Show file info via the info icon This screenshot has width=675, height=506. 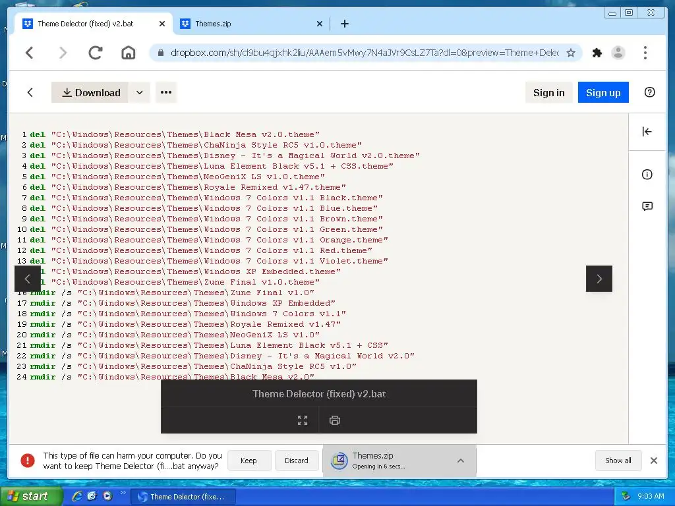point(647,174)
